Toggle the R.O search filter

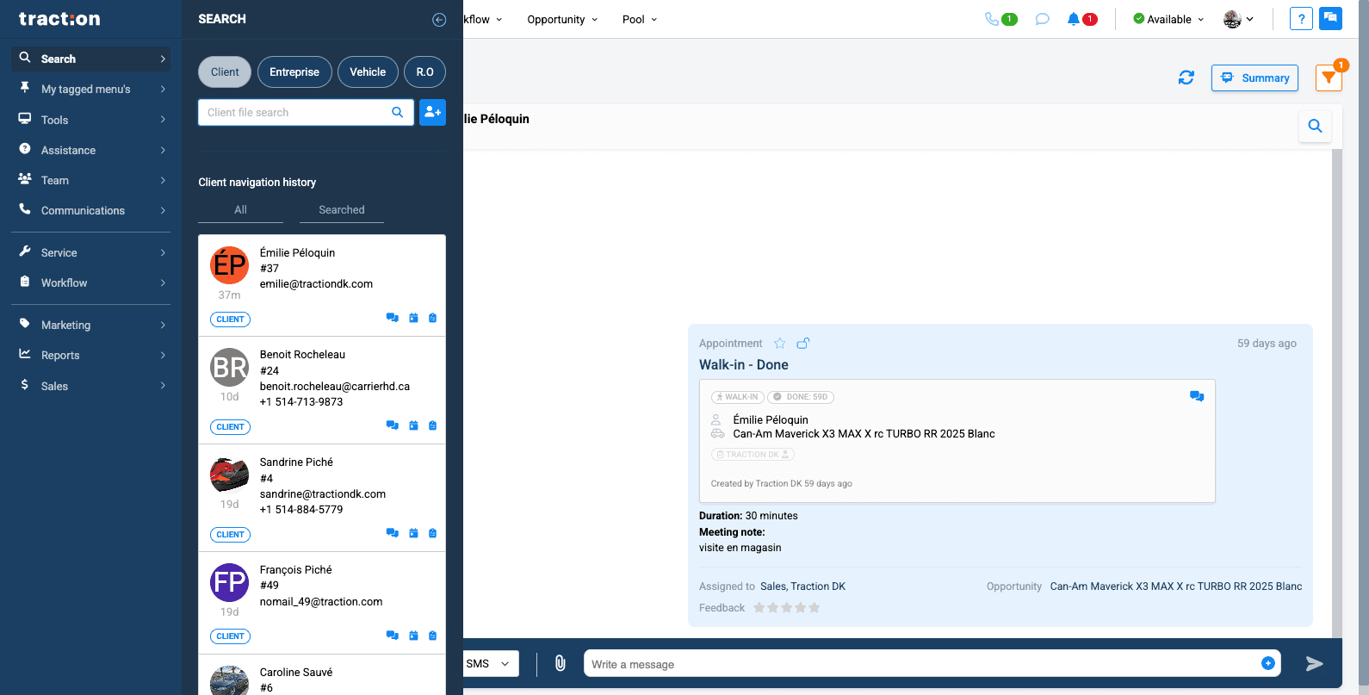424,72
